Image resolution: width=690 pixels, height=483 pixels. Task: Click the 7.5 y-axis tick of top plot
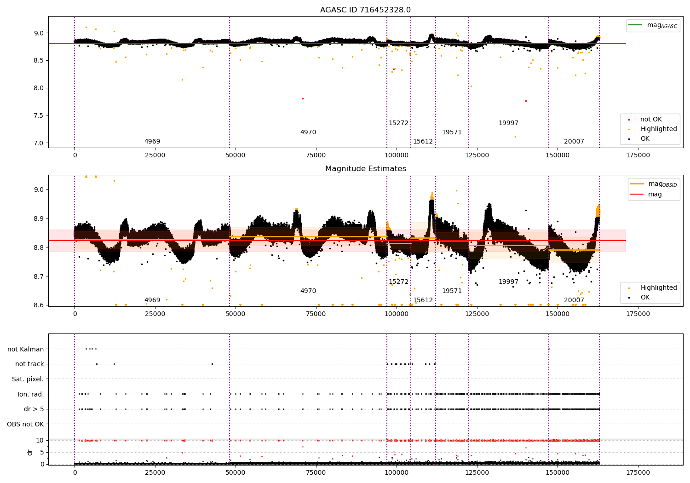click(x=39, y=116)
